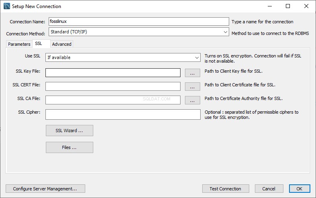Screen dimensions: 316x198
Task: Click the Use SSL dropdown arrow
Action: coord(197,57)
